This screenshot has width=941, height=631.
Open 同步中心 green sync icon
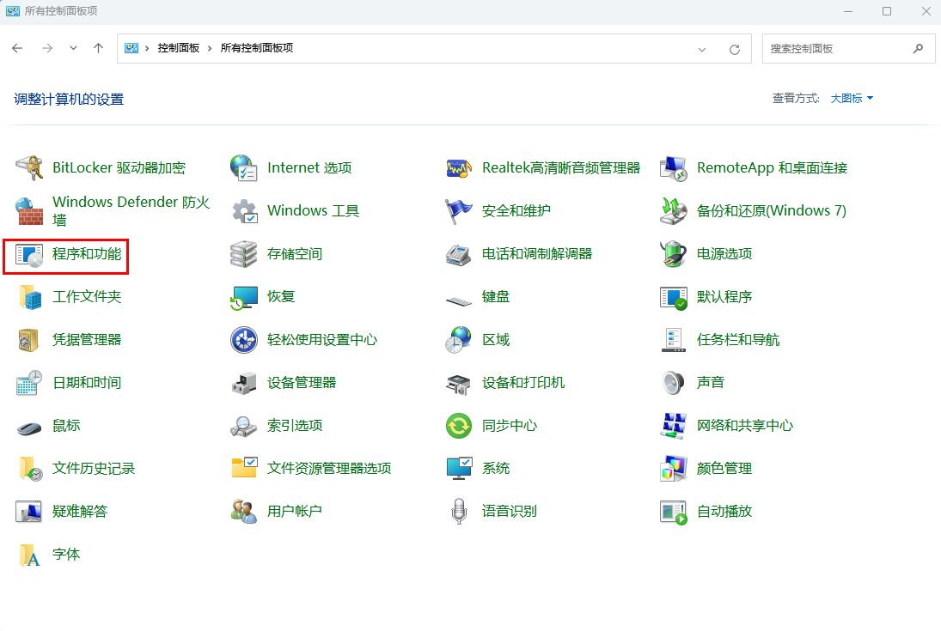click(x=459, y=426)
